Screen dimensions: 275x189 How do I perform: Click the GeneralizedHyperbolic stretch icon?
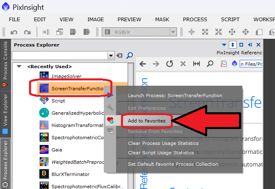pyautogui.click(x=44, y=113)
